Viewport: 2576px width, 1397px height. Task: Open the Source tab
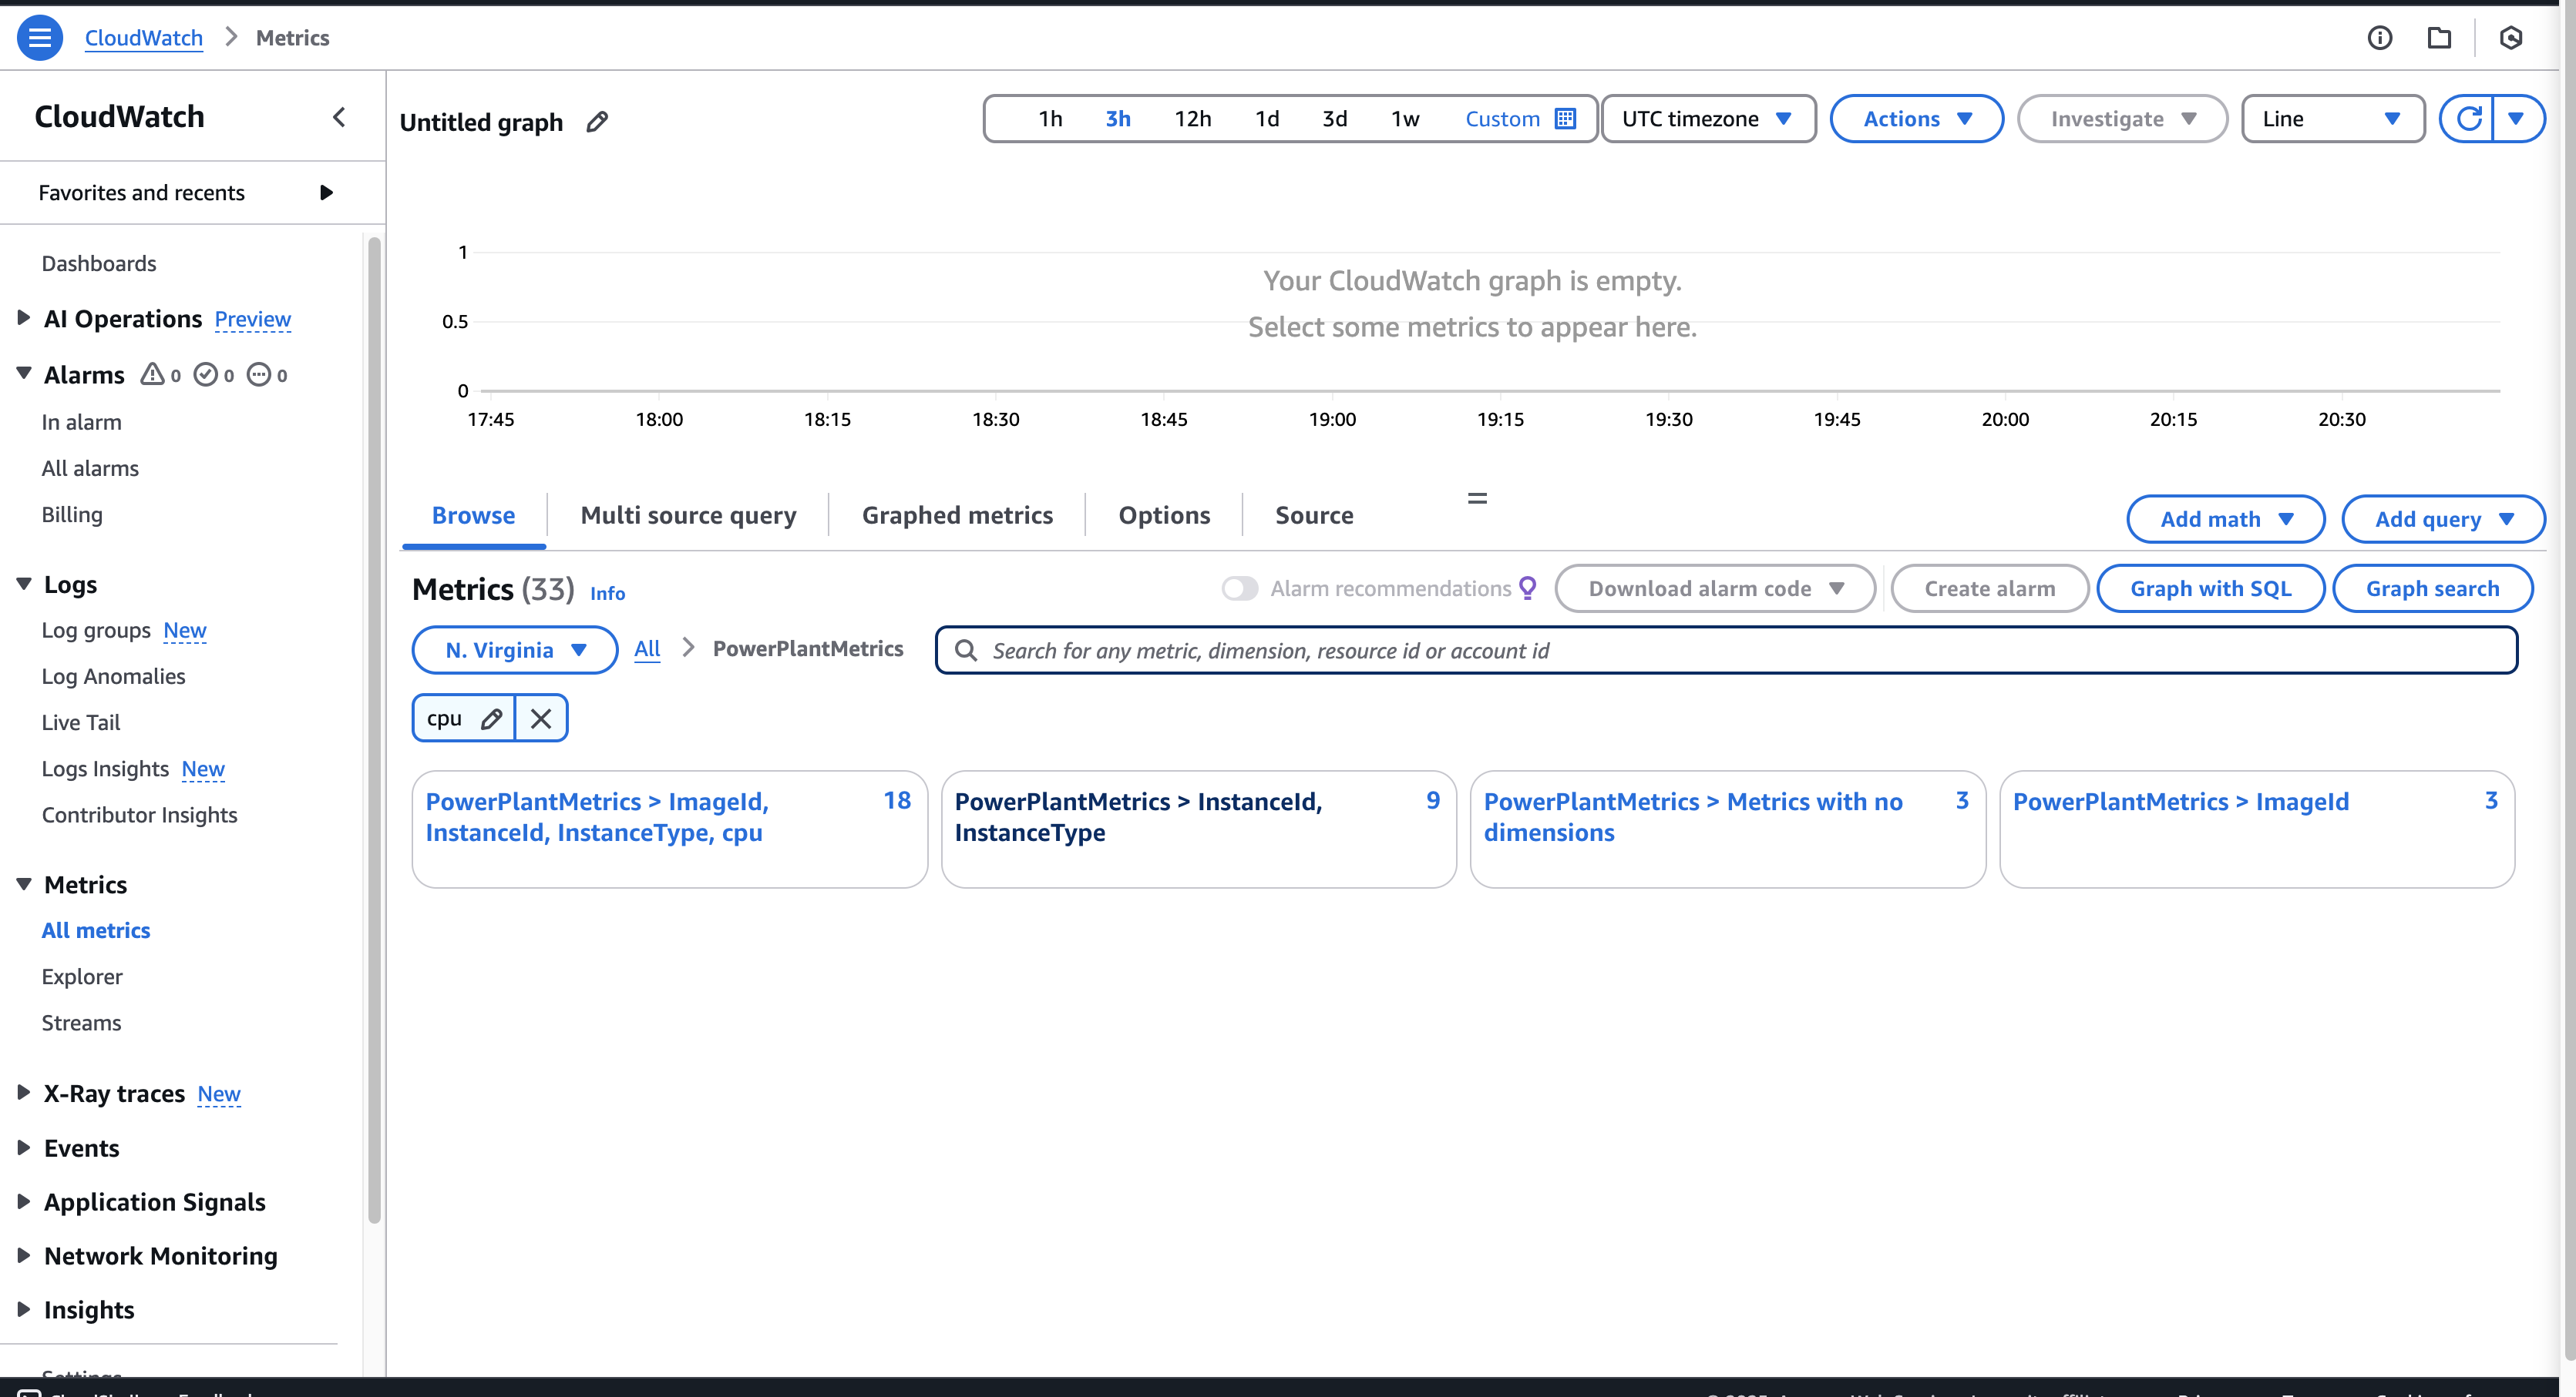pos(1314,516)
